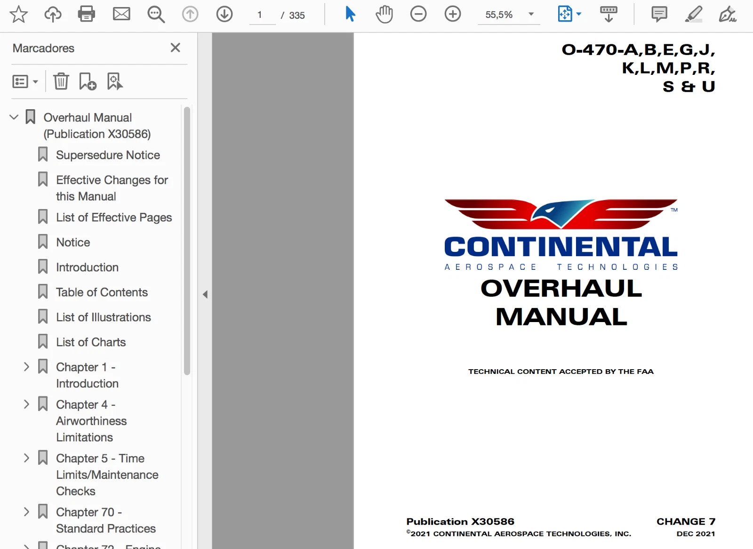
Task: Click bookmark icon beside Table of Contents
Action: click(x=43, y=291)
